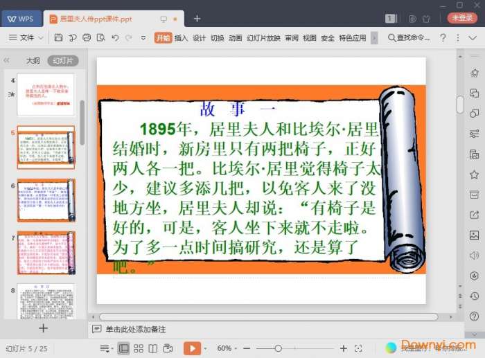This screenshot has width=485, height=358.
Task: Open the star favorites icon in sidebar
Action: [474, 174]
